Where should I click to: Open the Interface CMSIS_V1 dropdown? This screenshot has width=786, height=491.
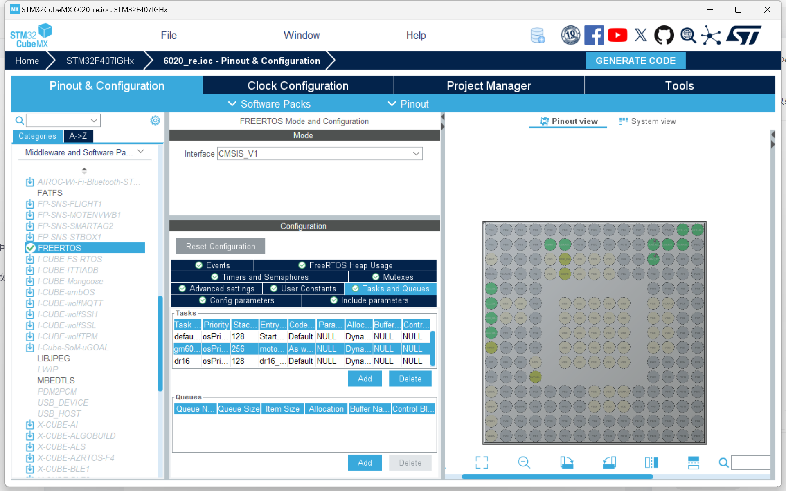pos(416,154)
